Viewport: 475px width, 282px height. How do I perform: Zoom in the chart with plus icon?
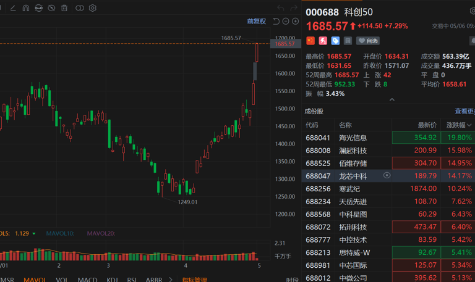click(x=296, y=21)
